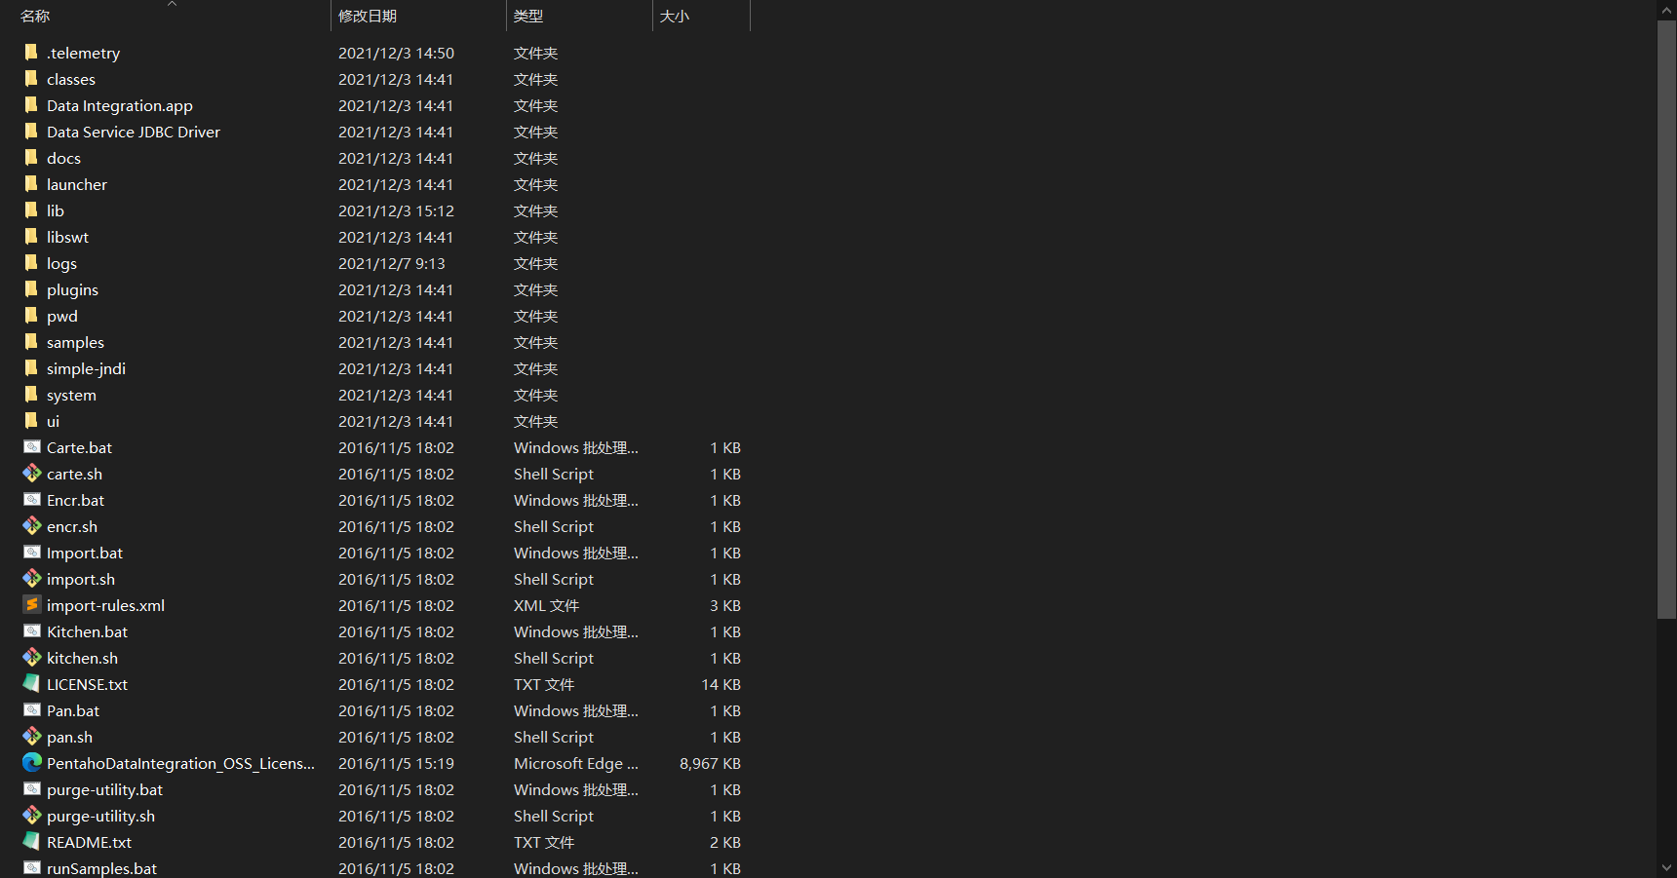Viewport: 1677px width, 878px height.
Task: Click the kitchen.sh shell script icon
Action: click(x=32, y=657)
